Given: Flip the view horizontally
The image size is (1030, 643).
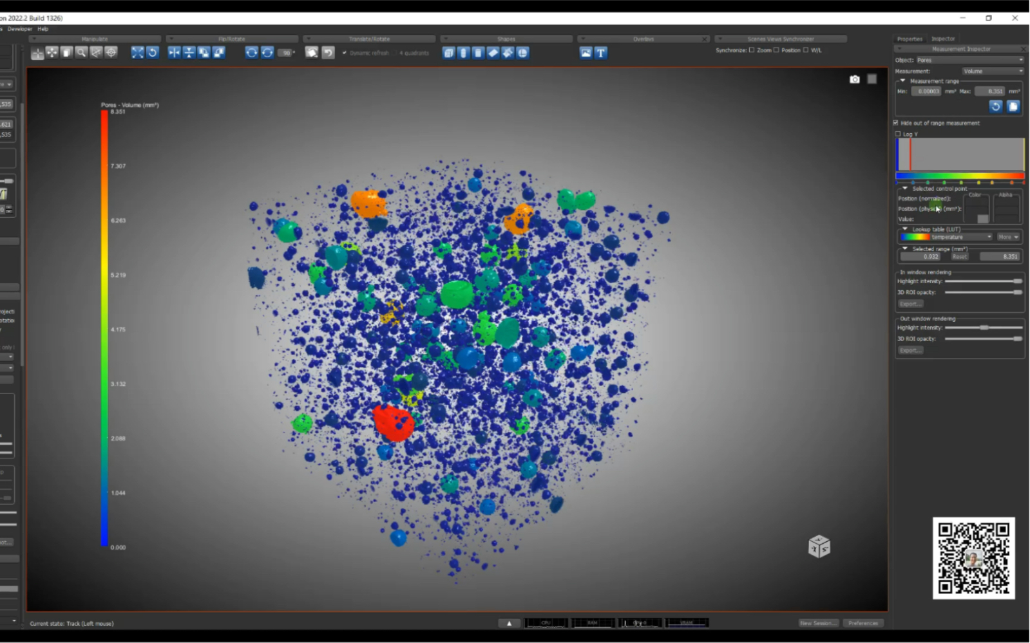Looking at the screenshot, I should click(175, 53).
